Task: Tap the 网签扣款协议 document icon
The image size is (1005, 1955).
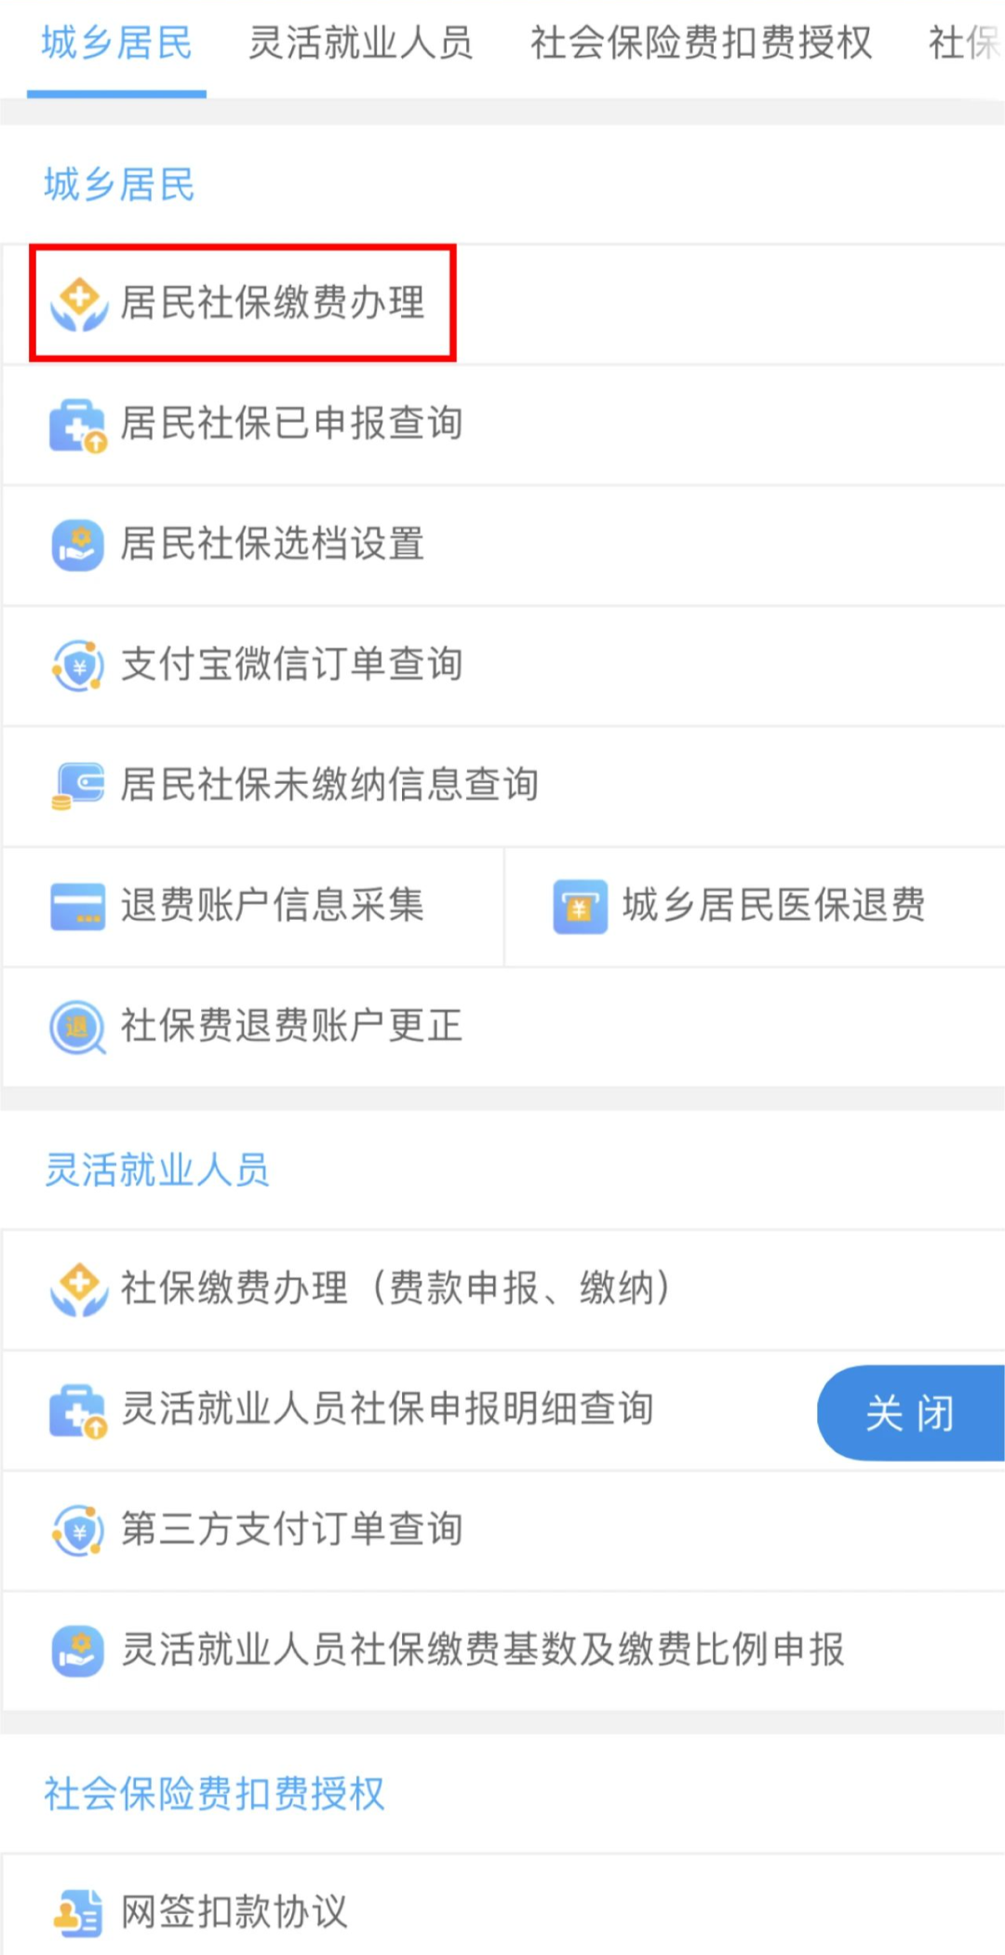Action: coord(78,1912)
